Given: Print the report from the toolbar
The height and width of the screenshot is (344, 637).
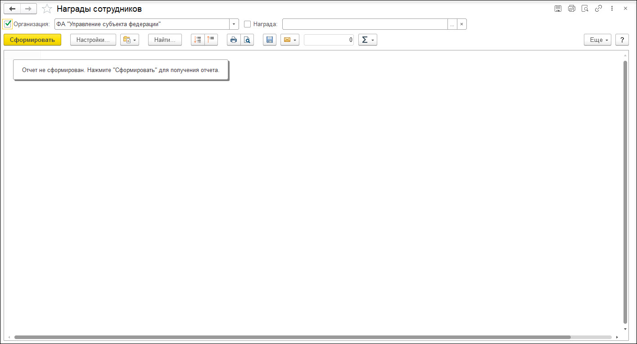Looking at the screenshot, I should [x=234, y=40].
